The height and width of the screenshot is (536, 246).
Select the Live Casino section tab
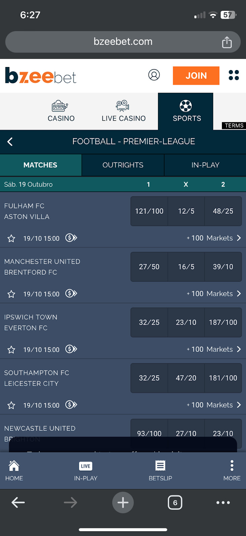pyautogui.click(x=124, y=111)
